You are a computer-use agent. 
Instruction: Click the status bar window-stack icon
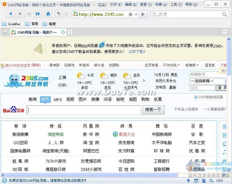pyautogui.click(x=204, y=181)
